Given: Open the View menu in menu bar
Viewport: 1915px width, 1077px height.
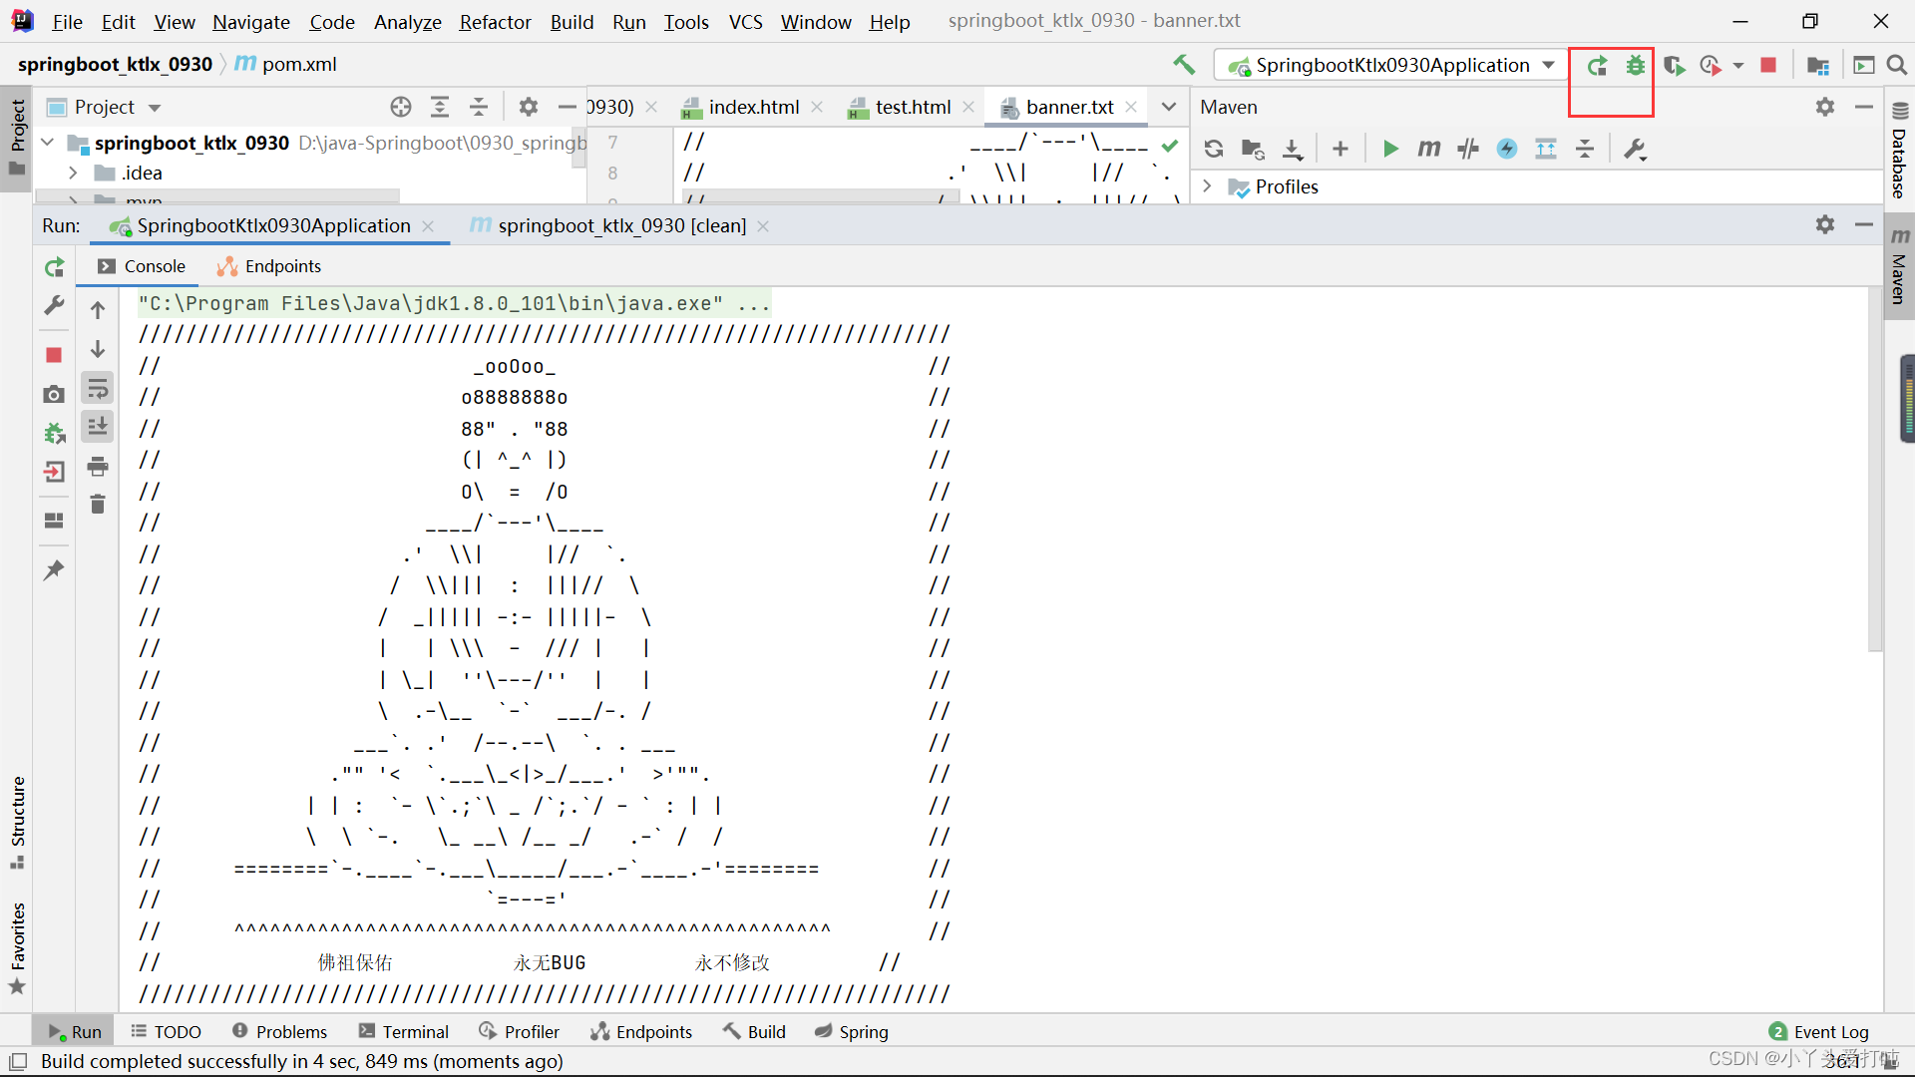Looking at the screenshot, I should (173, 20).
